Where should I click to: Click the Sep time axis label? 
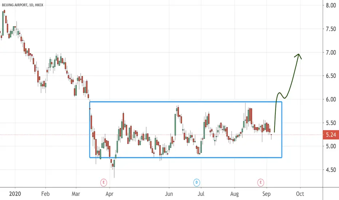click(x=266, y=194)
